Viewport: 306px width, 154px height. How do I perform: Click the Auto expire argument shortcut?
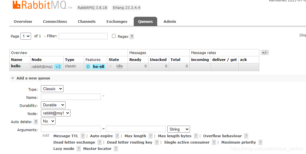[101, 136]
